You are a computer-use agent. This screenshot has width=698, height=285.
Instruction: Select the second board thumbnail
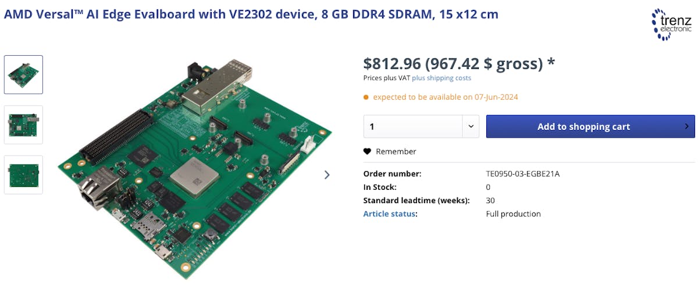tap(23, 125)
